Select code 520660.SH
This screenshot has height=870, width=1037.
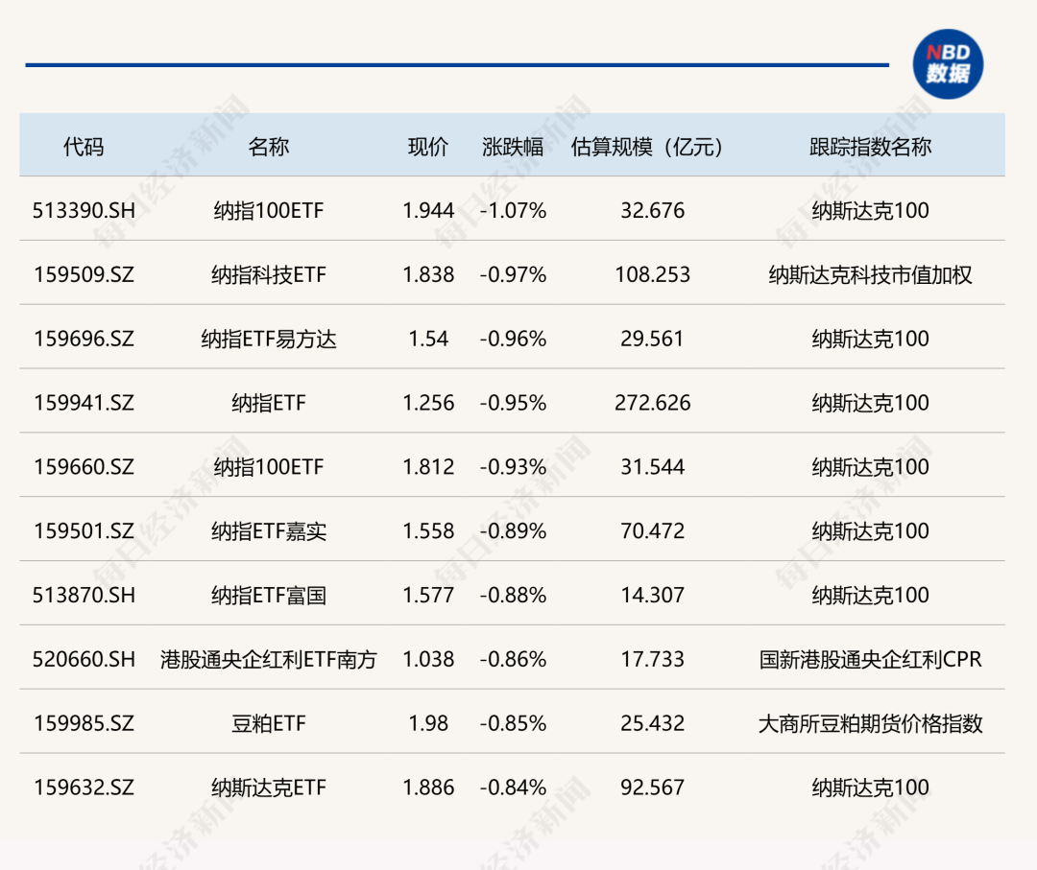click(x=84, y=659)
